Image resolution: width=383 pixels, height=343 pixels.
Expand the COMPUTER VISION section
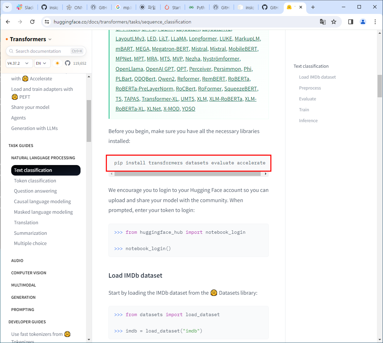[29, 273]
